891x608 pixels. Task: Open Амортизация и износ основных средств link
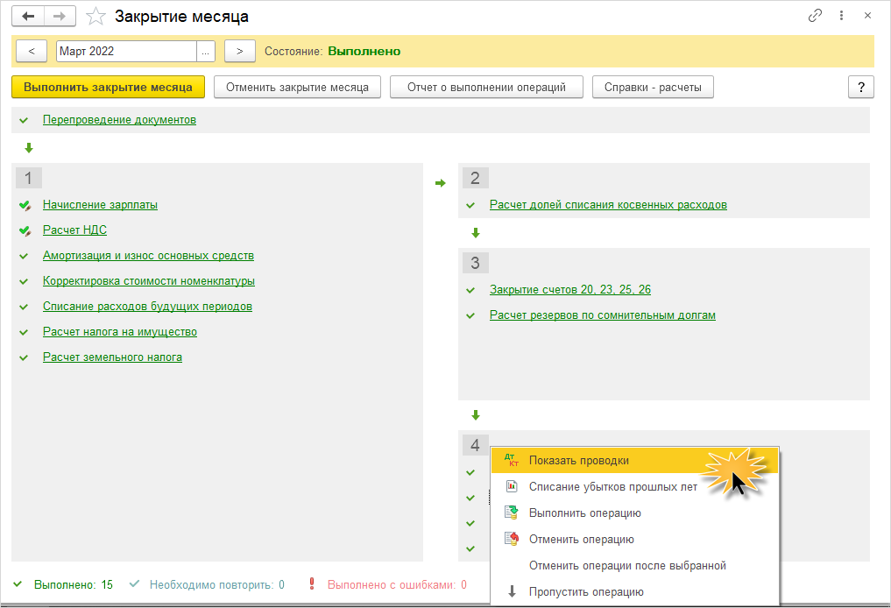(148, 256)
